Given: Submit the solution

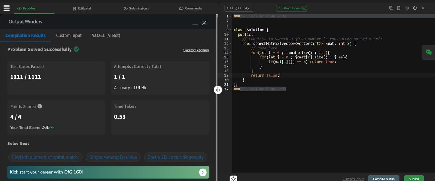Looking at the screenshot, I should tap(414, 178).
